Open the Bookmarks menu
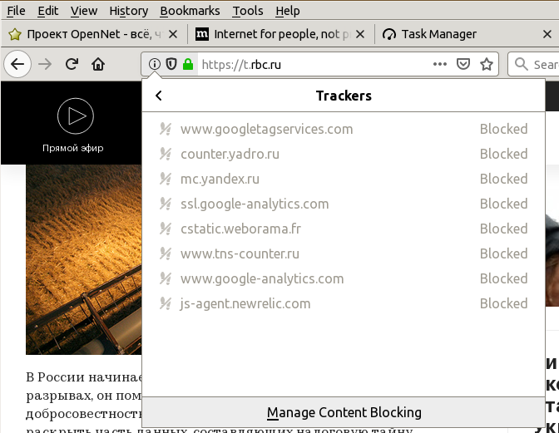This screenshot has width=559, height=433. coord(190,11)
